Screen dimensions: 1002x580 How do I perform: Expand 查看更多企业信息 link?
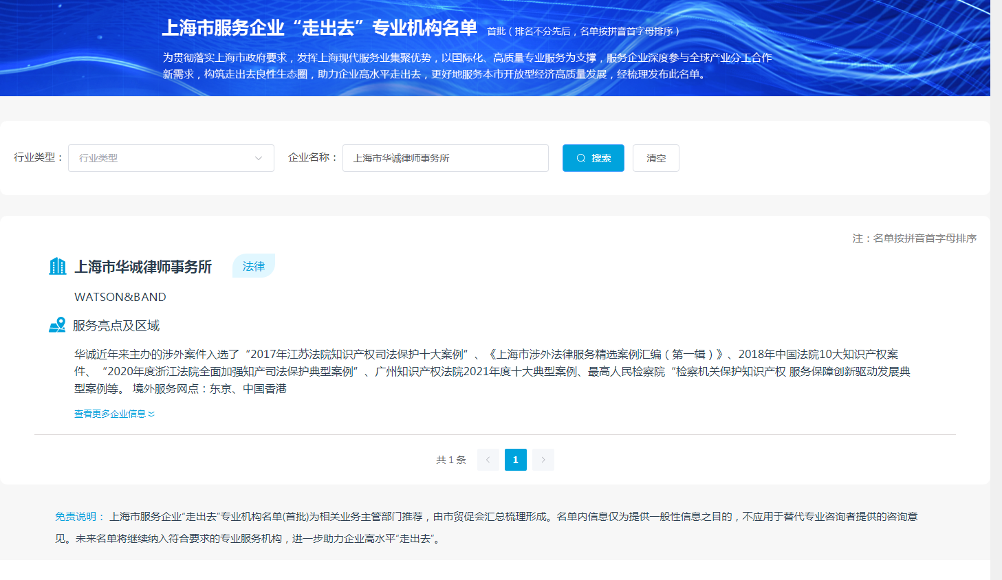coord(115,414)
